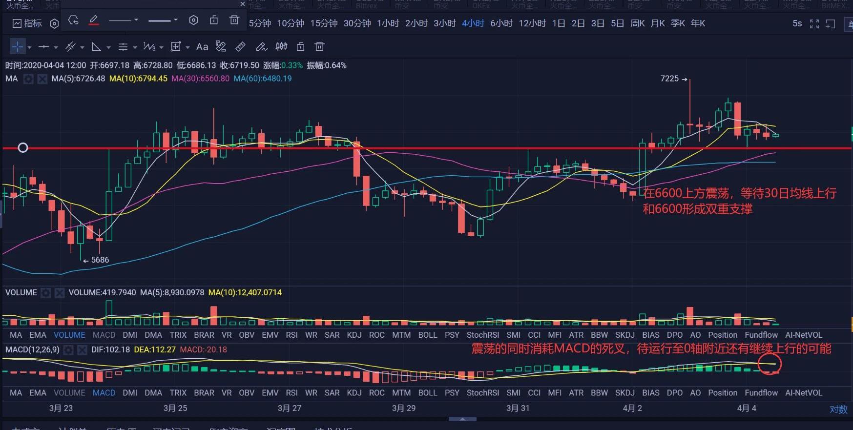Click the 5s refresh interval button
Image resolution: width=853 pixels, height=430 pixels.
797,23
